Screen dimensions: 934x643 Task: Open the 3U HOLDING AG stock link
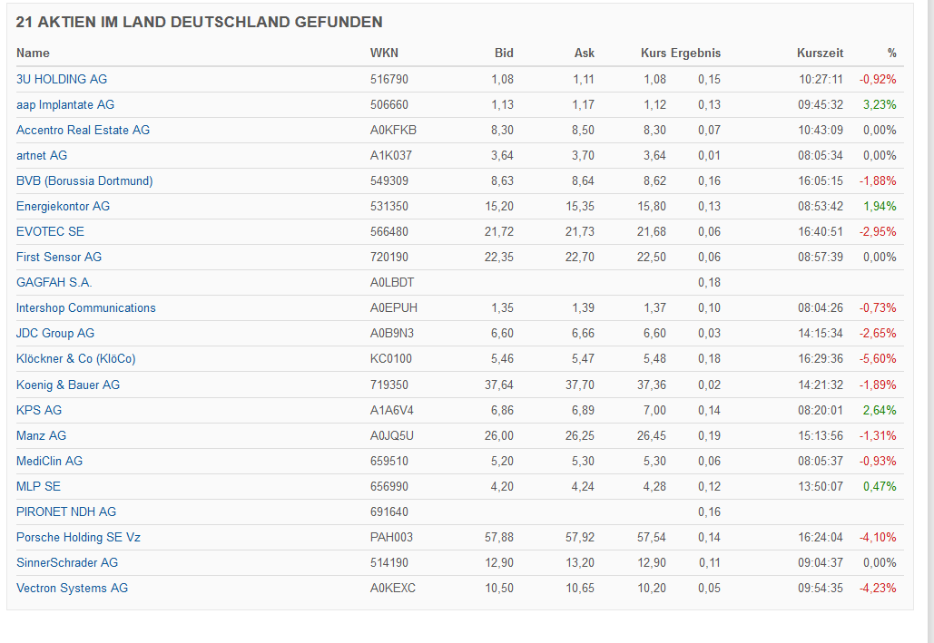62,79
